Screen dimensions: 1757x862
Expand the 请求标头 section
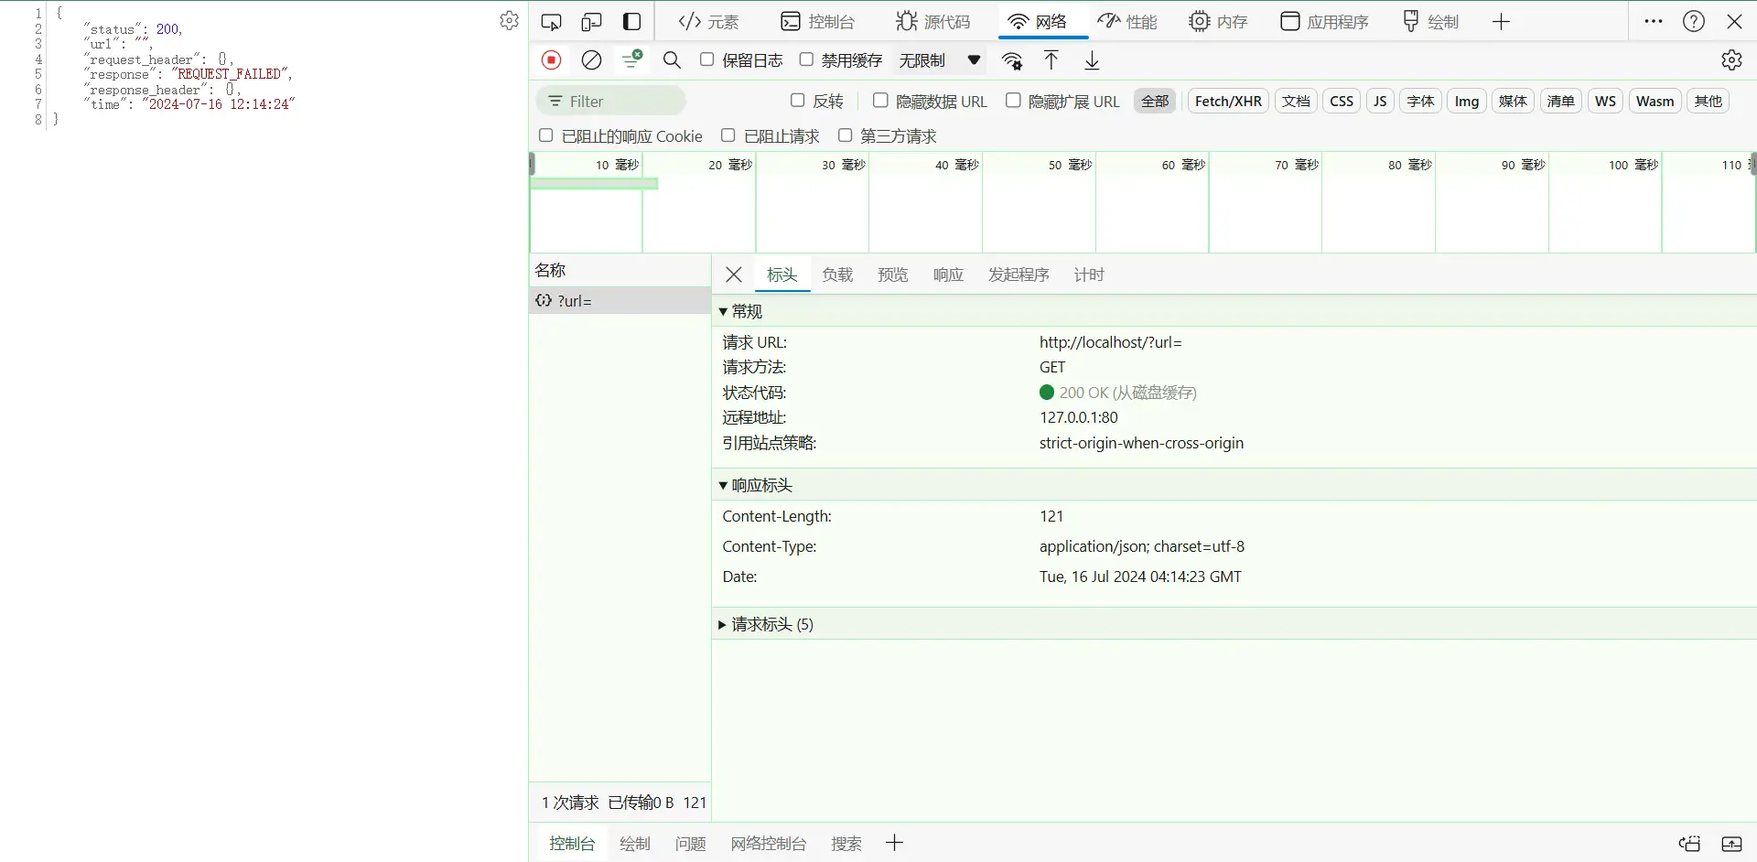point(722,624)
